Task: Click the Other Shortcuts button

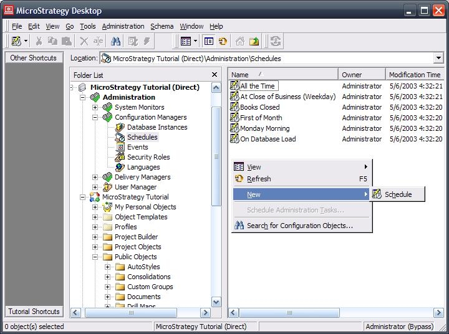Action: pos(34,58)
